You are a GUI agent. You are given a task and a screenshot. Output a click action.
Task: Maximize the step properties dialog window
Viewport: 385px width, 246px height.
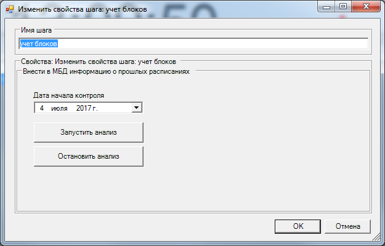[343, 6]
